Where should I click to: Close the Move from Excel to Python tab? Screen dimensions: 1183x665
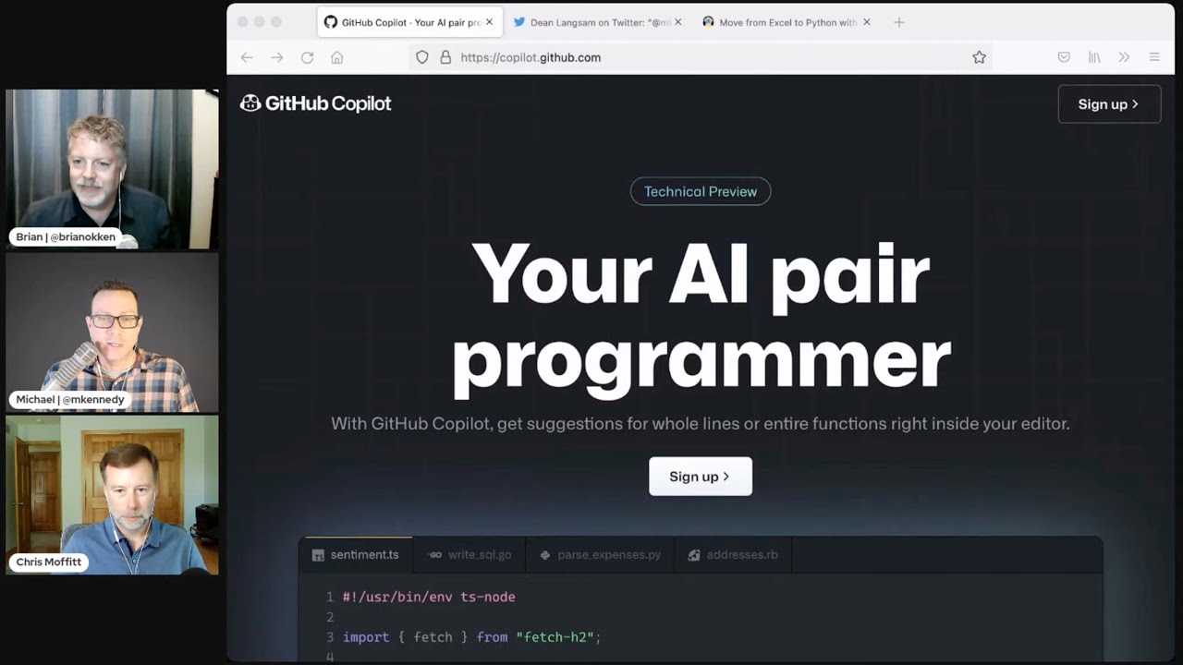tap(867, 22)
